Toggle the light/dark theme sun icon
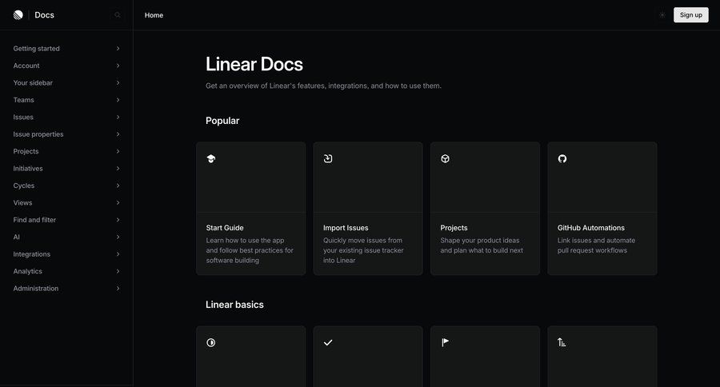This screenshot has height=387, width=720. coord(662,15)
